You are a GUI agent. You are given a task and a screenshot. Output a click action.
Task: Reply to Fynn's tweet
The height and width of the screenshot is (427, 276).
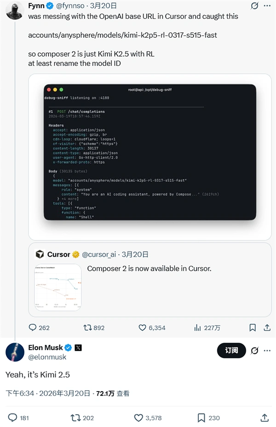tap(33, 328)
